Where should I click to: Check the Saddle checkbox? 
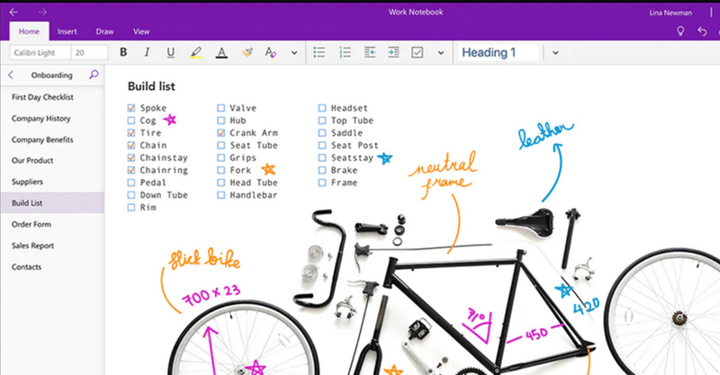(x=322, y=133)
